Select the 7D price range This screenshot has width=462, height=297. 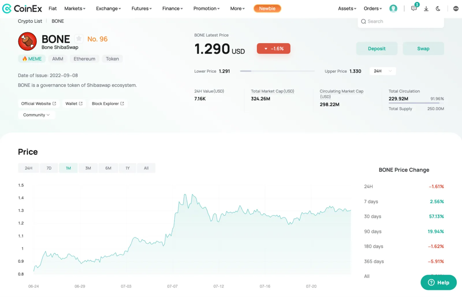[x=49, y=168]
